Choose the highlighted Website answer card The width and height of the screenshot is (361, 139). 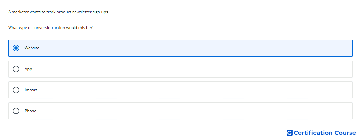[x=180, y=48]
